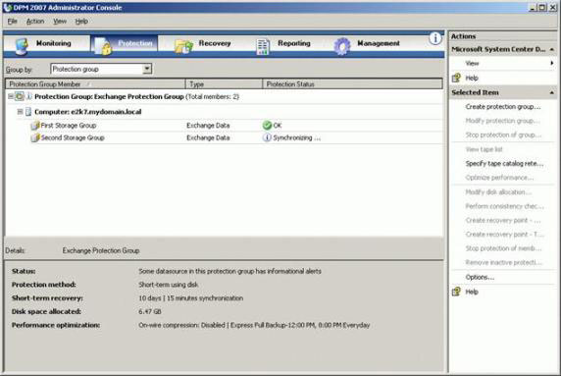Click the Reporting document icon
This screenshot has width=561, height=376.
pyautogui.click(x=263, y=46)
